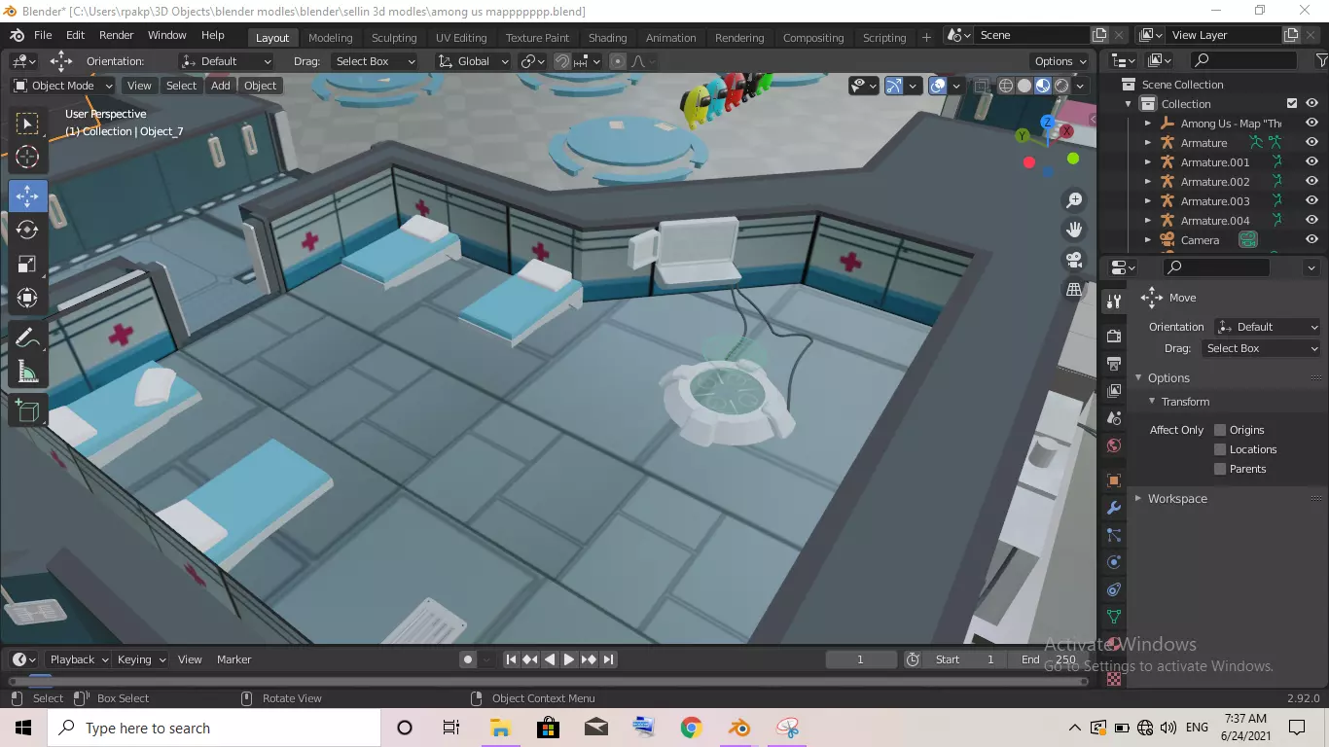
Task: Hide the Collection with eye icon
Action: point(1312,104)
